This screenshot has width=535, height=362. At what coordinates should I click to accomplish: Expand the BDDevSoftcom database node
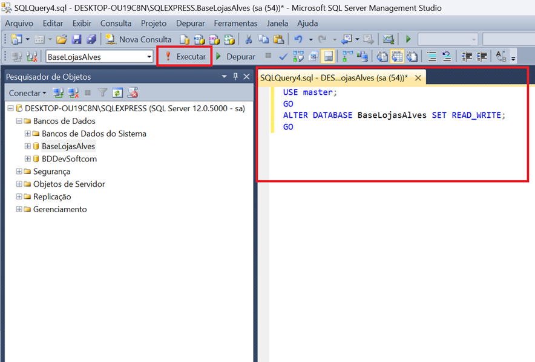(x=28, y=159)
